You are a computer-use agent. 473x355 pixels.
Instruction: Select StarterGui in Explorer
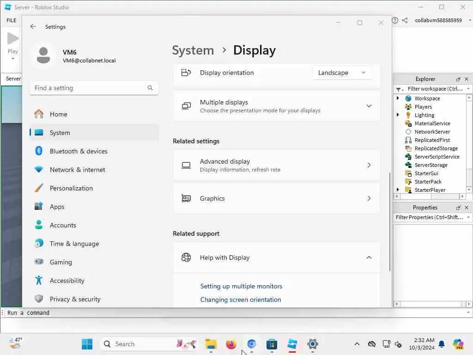(x=426, y=173)
